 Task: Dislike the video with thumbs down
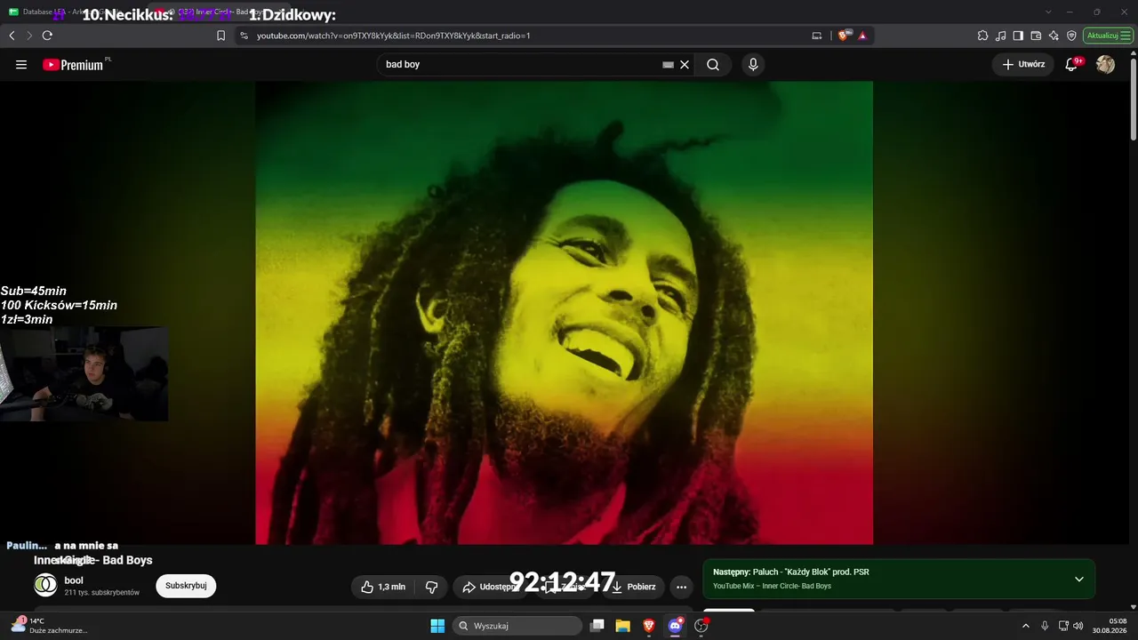click(432, 587)
